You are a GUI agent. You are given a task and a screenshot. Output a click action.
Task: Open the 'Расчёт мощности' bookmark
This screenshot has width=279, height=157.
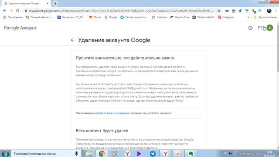(x=134, y=17)
